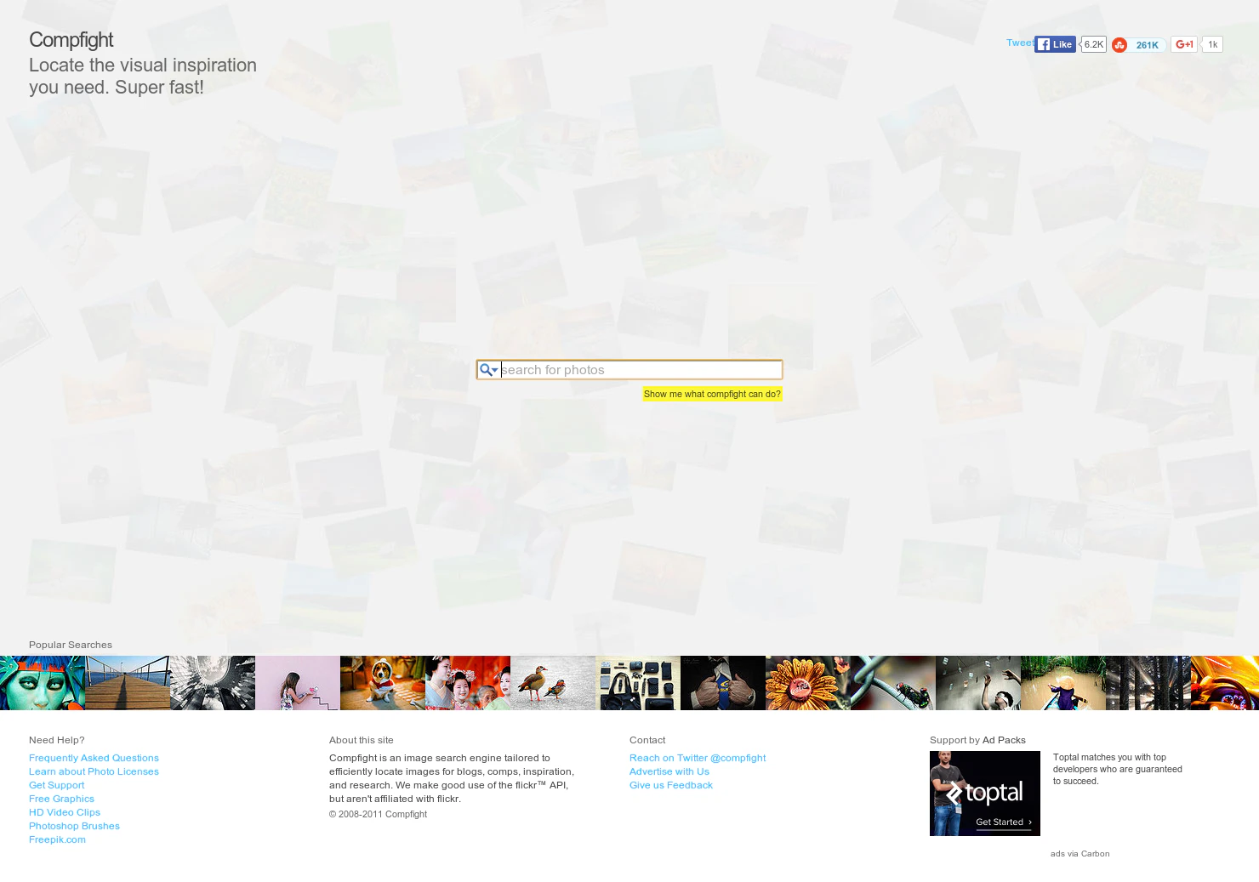Click the 1k Google plus count

1213,44
